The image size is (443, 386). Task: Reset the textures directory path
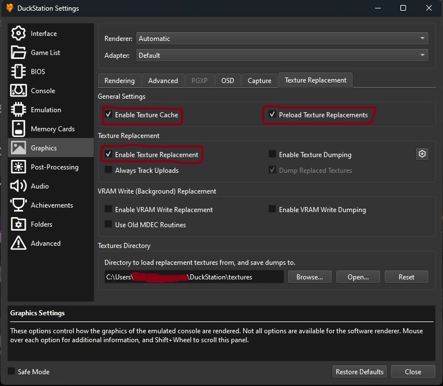(407, 277)
